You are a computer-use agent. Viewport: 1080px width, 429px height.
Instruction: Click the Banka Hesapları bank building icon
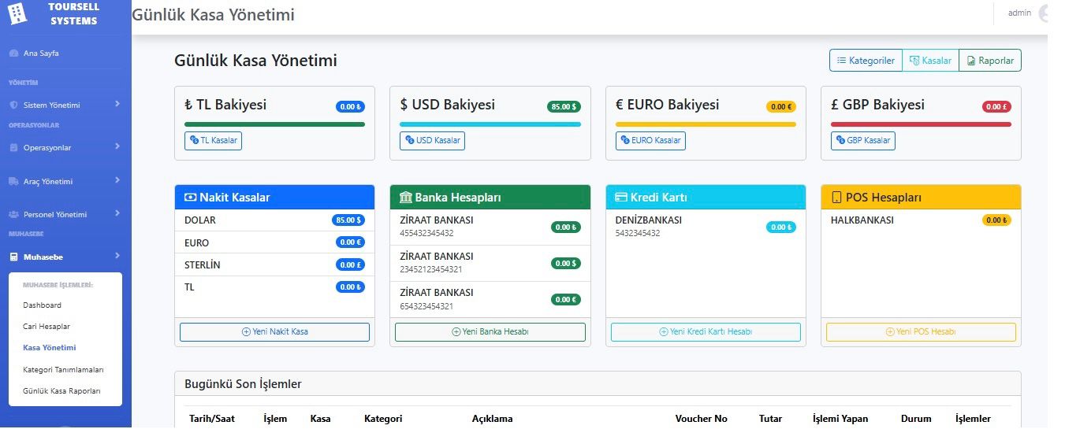pos(406,198)
